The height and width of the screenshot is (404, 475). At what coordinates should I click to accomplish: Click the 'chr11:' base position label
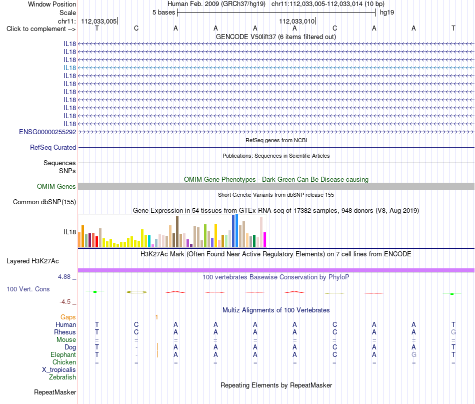[67, 21]
